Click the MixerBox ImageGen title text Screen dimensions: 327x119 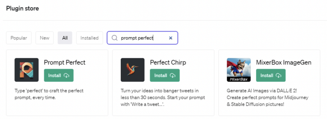pos(284,62)
